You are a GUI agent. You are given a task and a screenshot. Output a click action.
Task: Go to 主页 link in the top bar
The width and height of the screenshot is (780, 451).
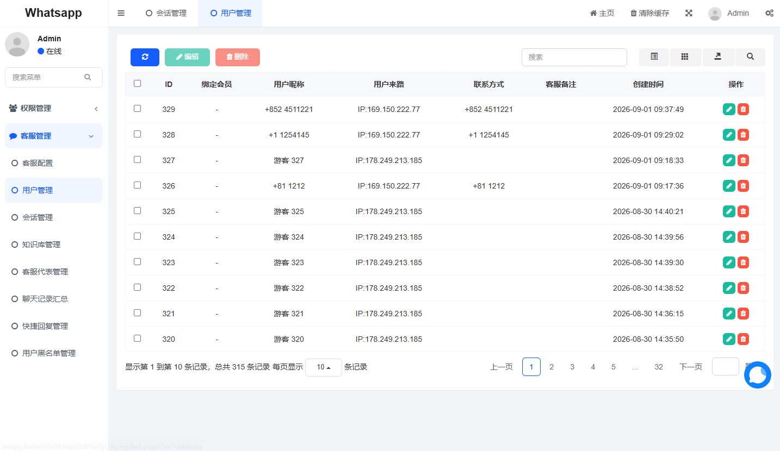tap(602, 13)
